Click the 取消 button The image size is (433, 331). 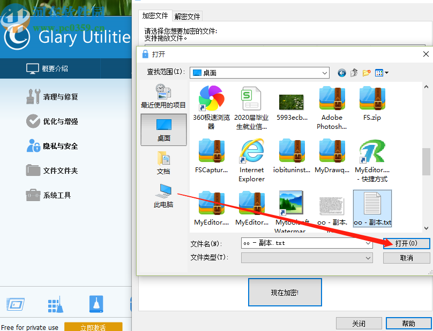pyautogui.click(x=407, y=258)
